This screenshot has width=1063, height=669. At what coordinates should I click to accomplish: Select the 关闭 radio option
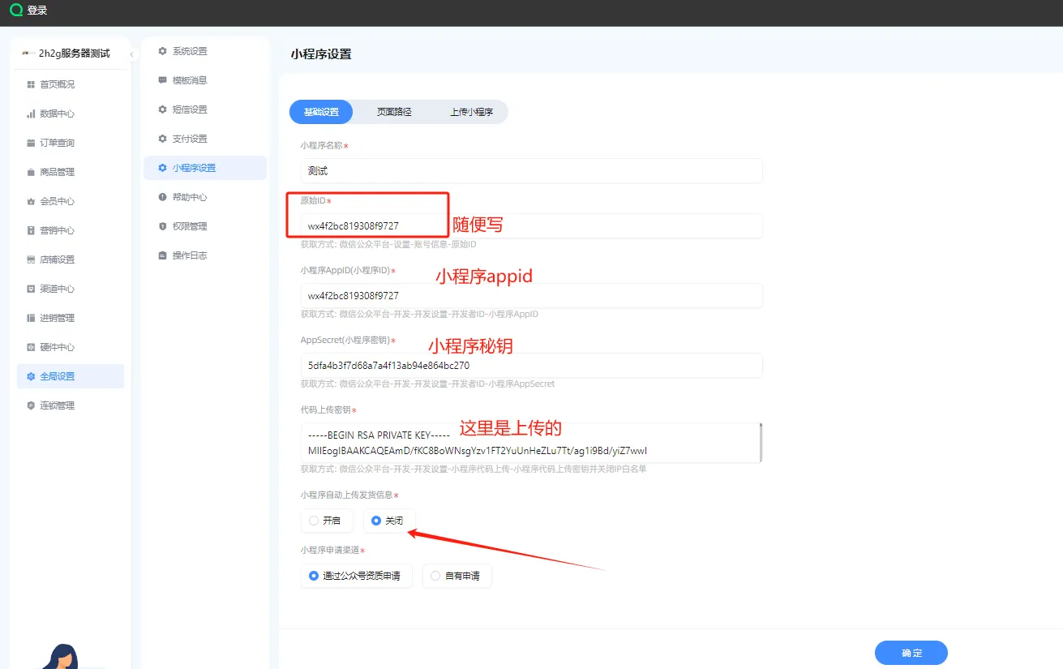tap(376, 521)
